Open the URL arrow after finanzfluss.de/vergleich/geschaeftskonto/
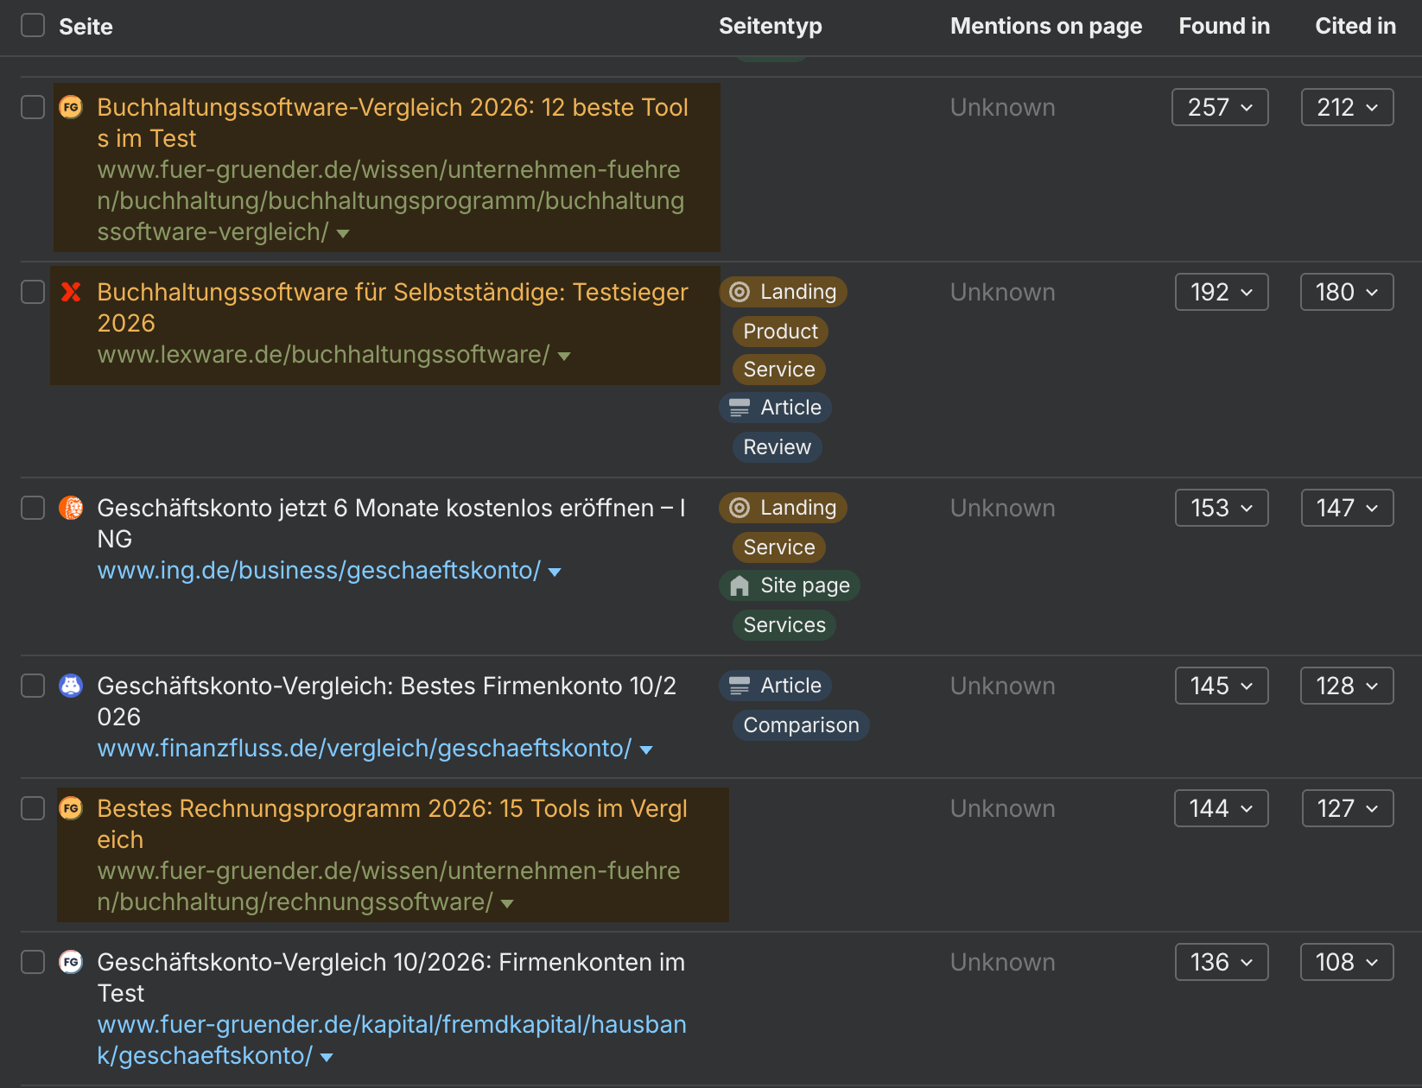1422x1088 pixels. click(646, 750)
